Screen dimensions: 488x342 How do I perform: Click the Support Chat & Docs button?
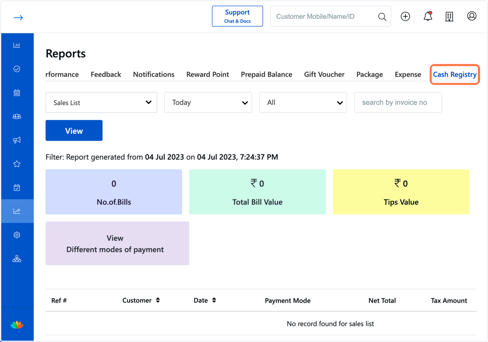tap(237, 16)
